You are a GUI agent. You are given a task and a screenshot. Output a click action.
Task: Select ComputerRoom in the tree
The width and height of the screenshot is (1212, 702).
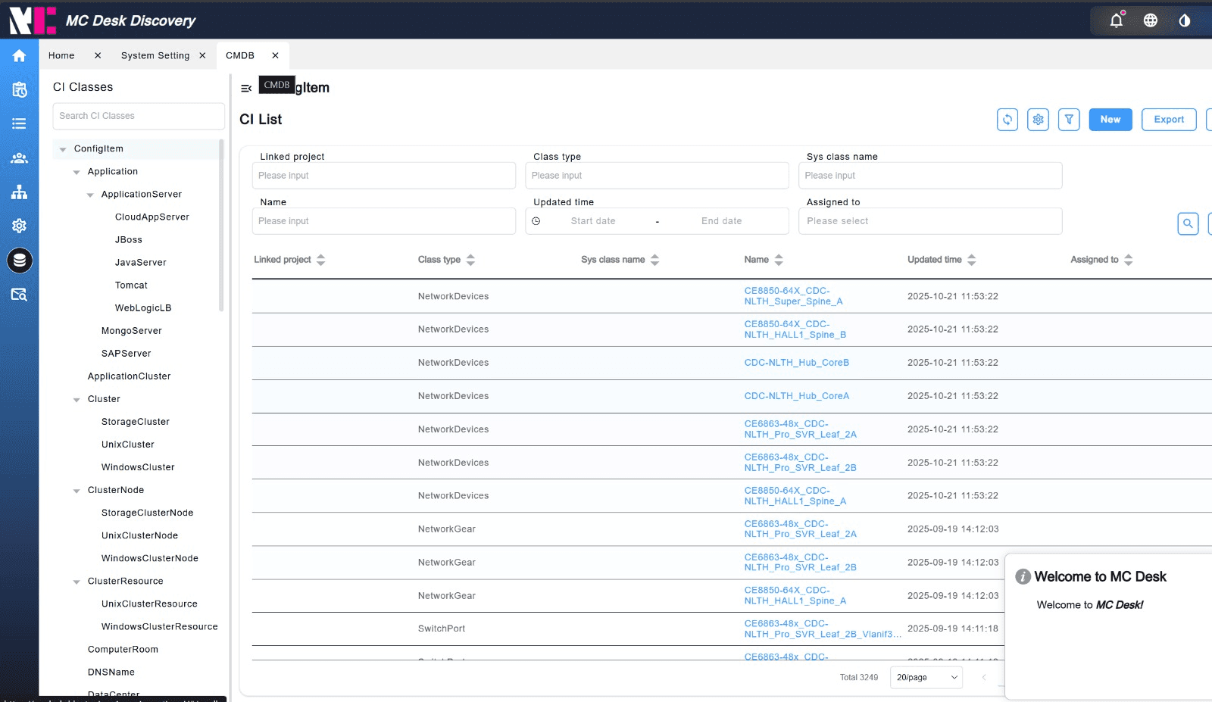pos(123,650)
